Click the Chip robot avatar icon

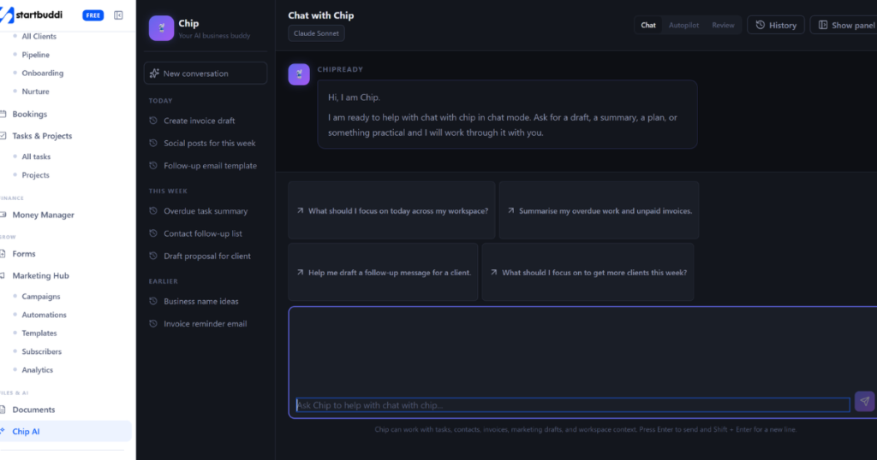coord(161,28)
